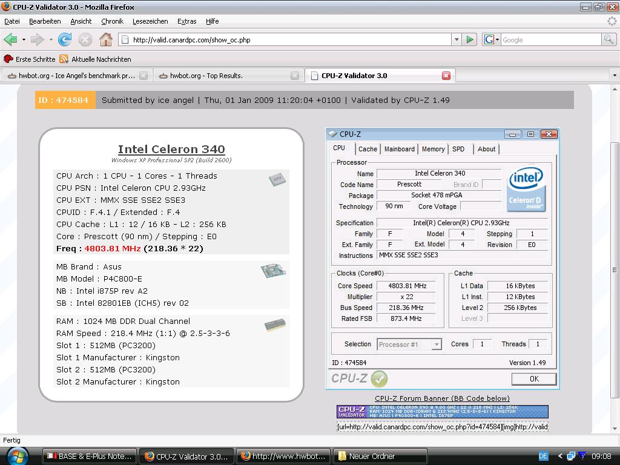Screen dimensions: 620x465
Task: Click the OK button in CPU-Z
Action: [534, 379]
